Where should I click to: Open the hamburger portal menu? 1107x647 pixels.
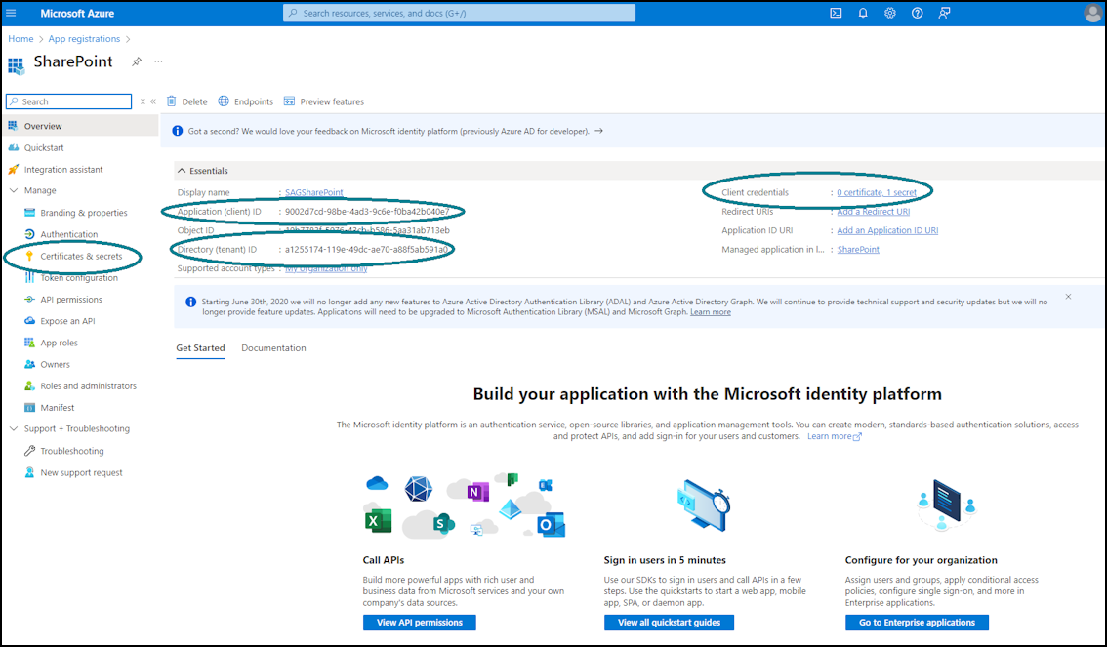(12, 13)
